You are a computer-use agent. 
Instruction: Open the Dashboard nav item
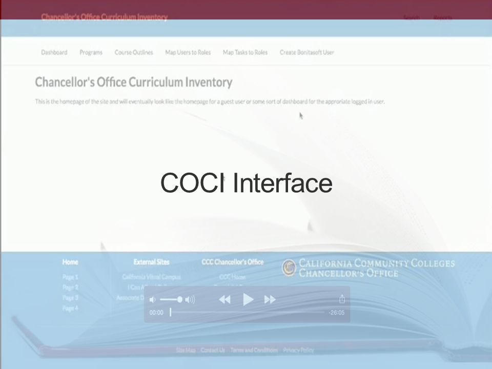coord(54,52)
